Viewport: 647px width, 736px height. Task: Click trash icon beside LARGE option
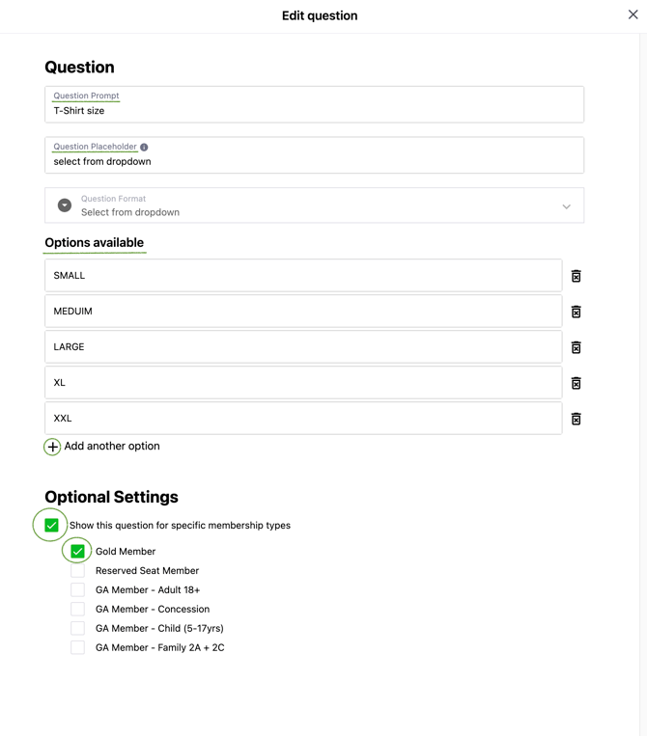pyautogui.click(x=576, y=347)
